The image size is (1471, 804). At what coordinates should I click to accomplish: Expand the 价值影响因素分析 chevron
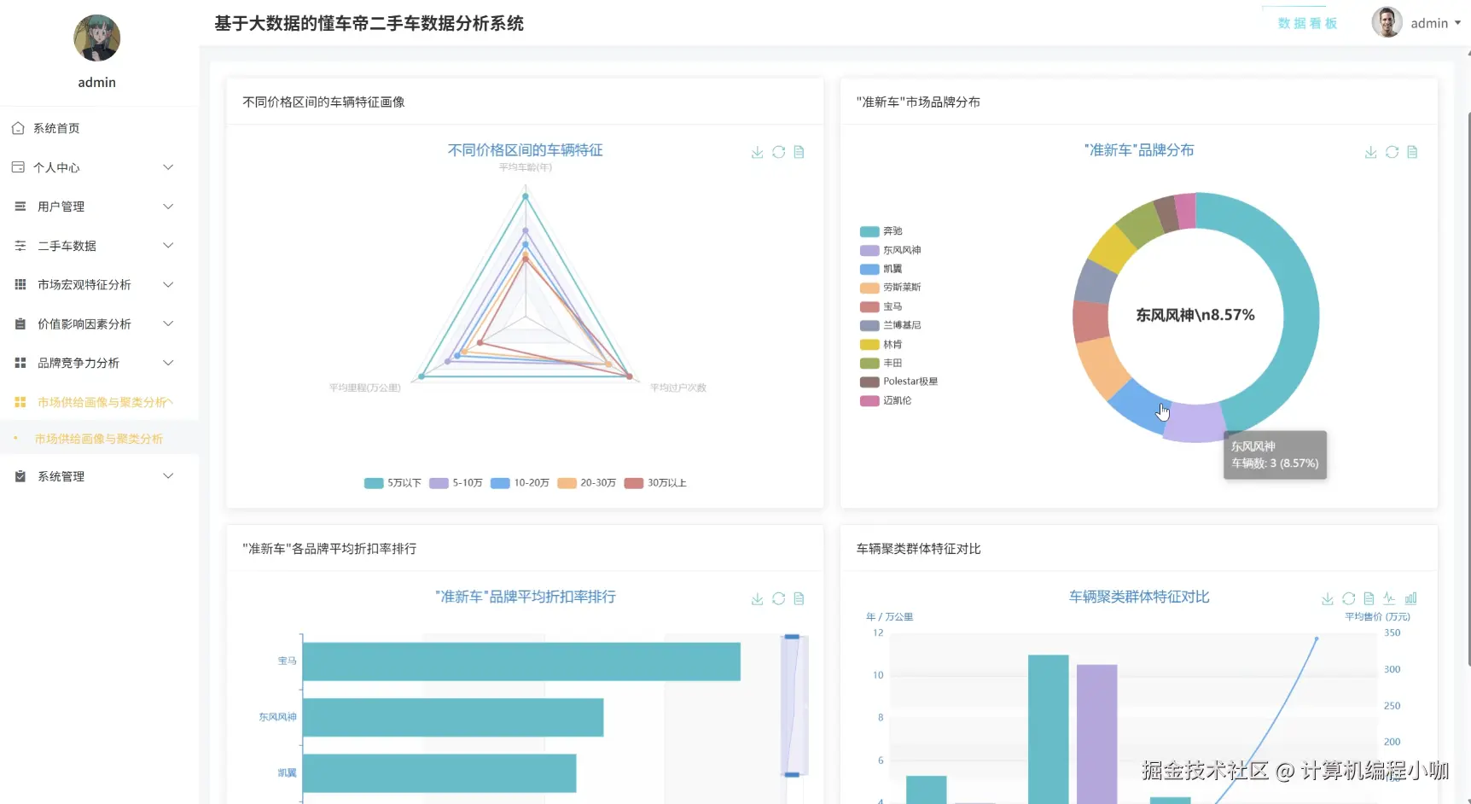(x=168, y=323)
